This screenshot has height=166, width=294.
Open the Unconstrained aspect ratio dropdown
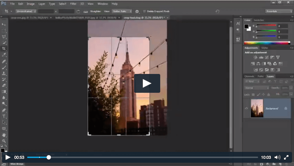pos(26,11)
